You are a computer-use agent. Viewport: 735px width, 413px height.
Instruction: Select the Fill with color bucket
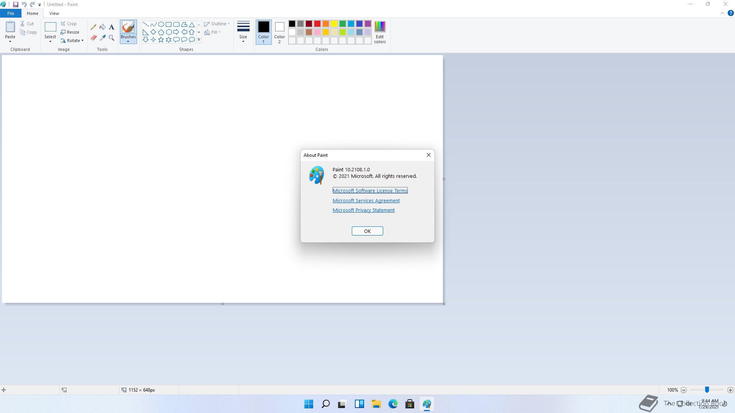pos(103,27)
